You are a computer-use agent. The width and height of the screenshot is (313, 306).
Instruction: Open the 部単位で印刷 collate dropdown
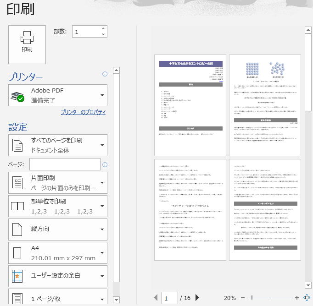click(58, 206)
